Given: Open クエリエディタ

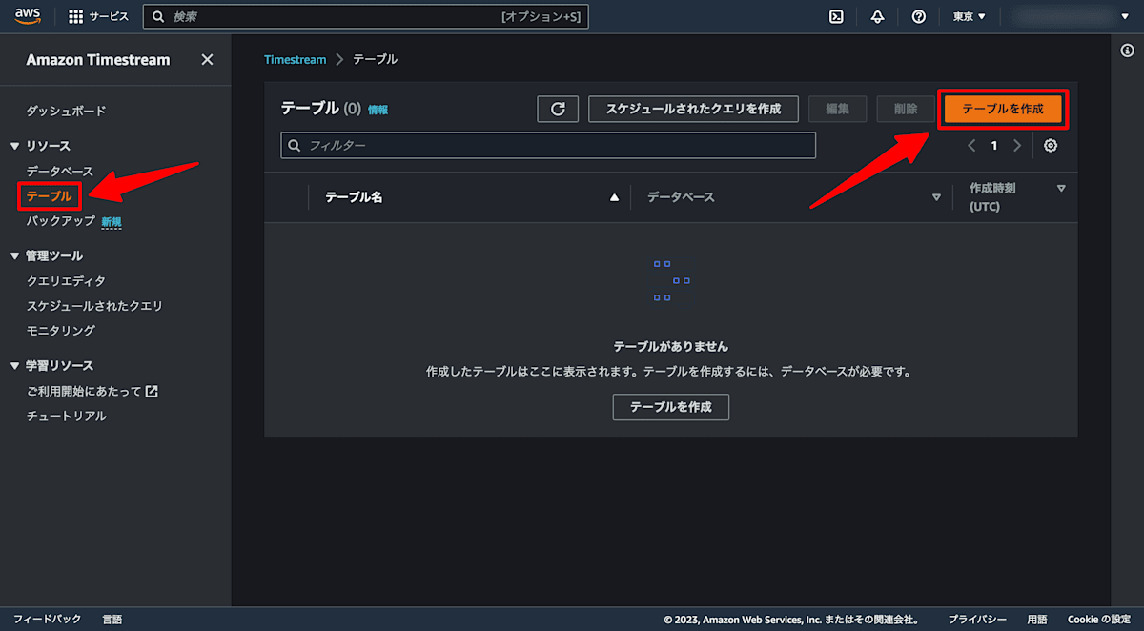Looking at the screenshot, I should coord(66,281).
